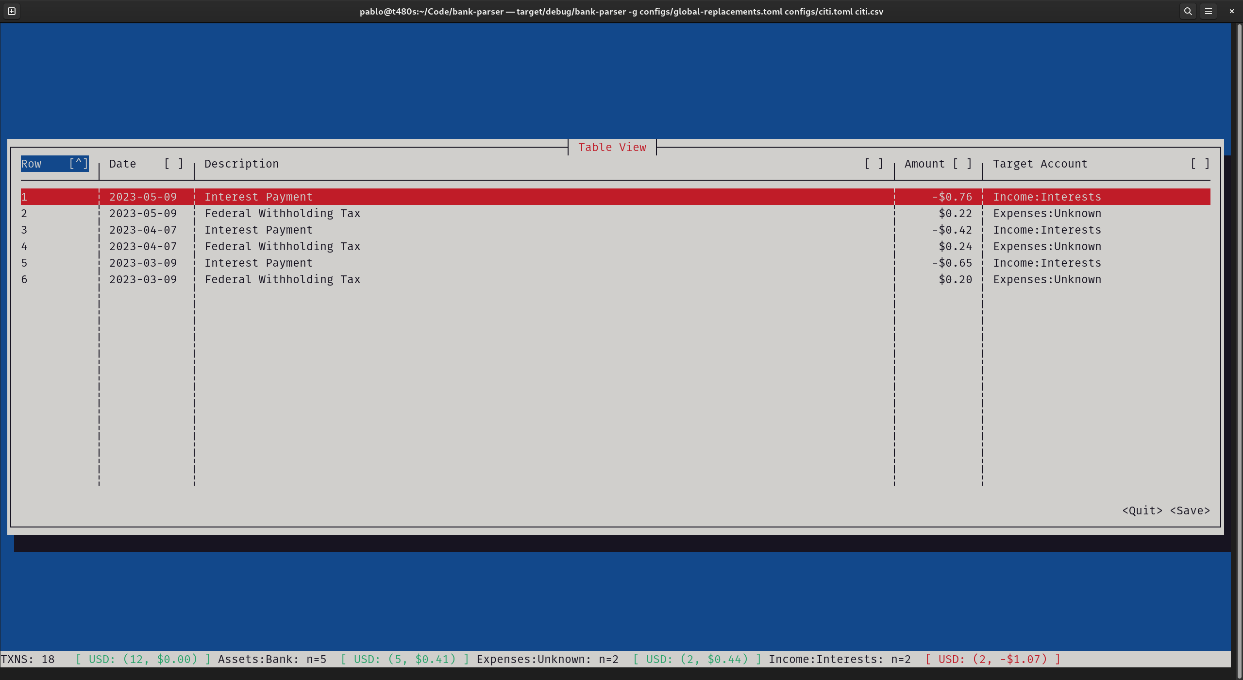This screenshot has width=1243, height=680.
Task: Click the Description column header
Action: click(241, 164)
